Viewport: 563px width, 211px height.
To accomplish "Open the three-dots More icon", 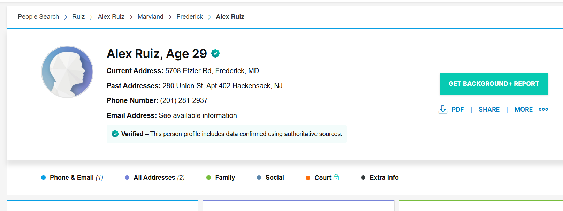I will pyautogui.click(x=543, y=110).
